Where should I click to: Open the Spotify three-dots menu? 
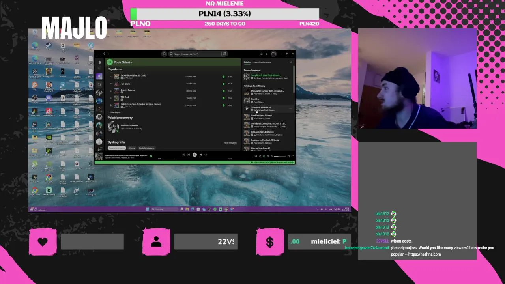coord(98,54)
